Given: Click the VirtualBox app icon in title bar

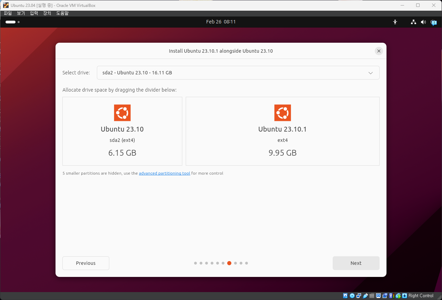Looking at the screenshot, I should [x=6, y=5].
